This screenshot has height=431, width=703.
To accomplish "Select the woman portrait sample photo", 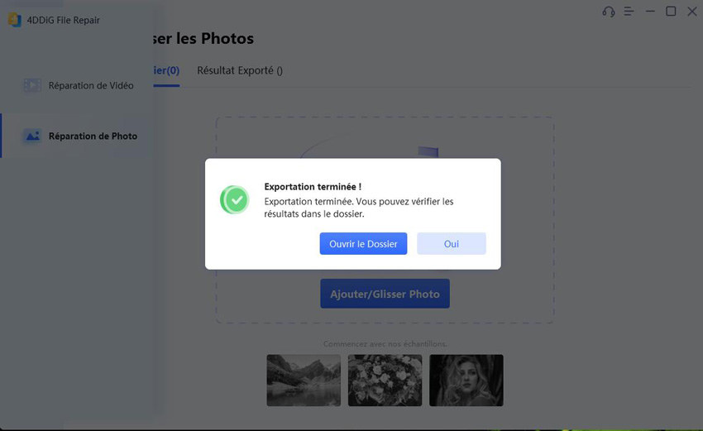I will coord(466,381).
